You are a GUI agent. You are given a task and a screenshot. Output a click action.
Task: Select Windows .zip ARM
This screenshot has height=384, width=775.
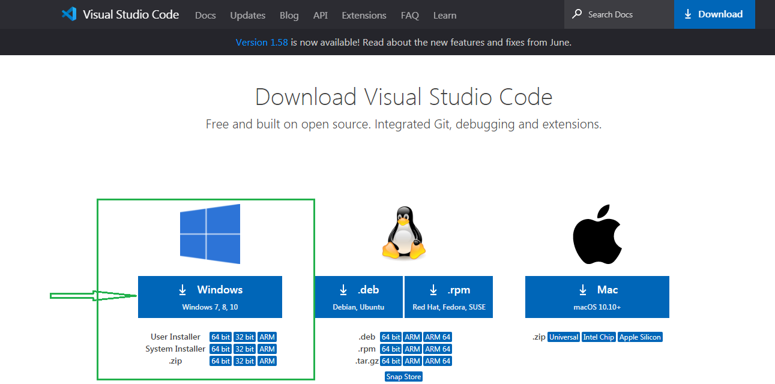[x=267, y=361]
